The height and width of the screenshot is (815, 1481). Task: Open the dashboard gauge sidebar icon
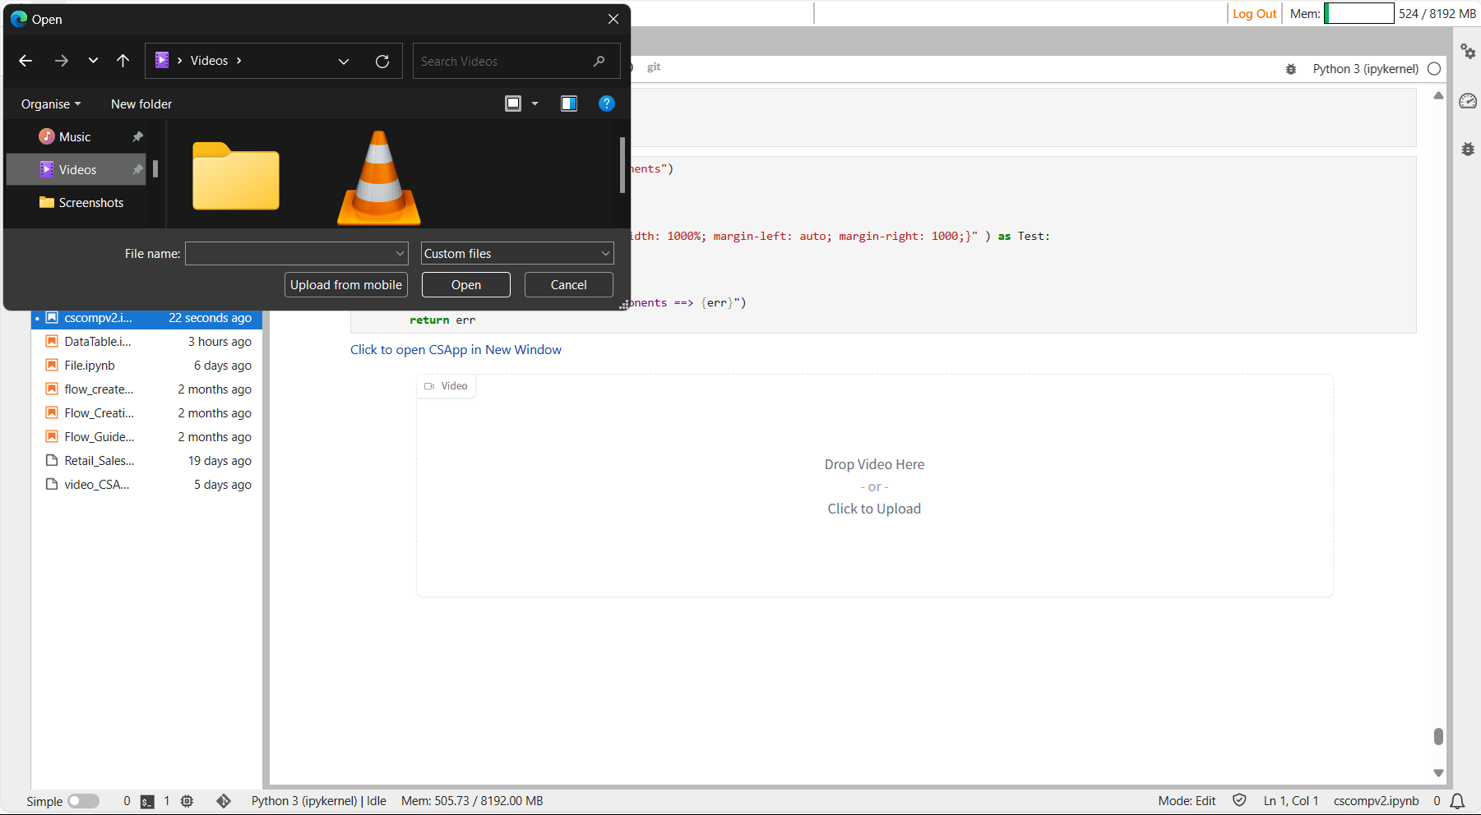coord(1468,101)
